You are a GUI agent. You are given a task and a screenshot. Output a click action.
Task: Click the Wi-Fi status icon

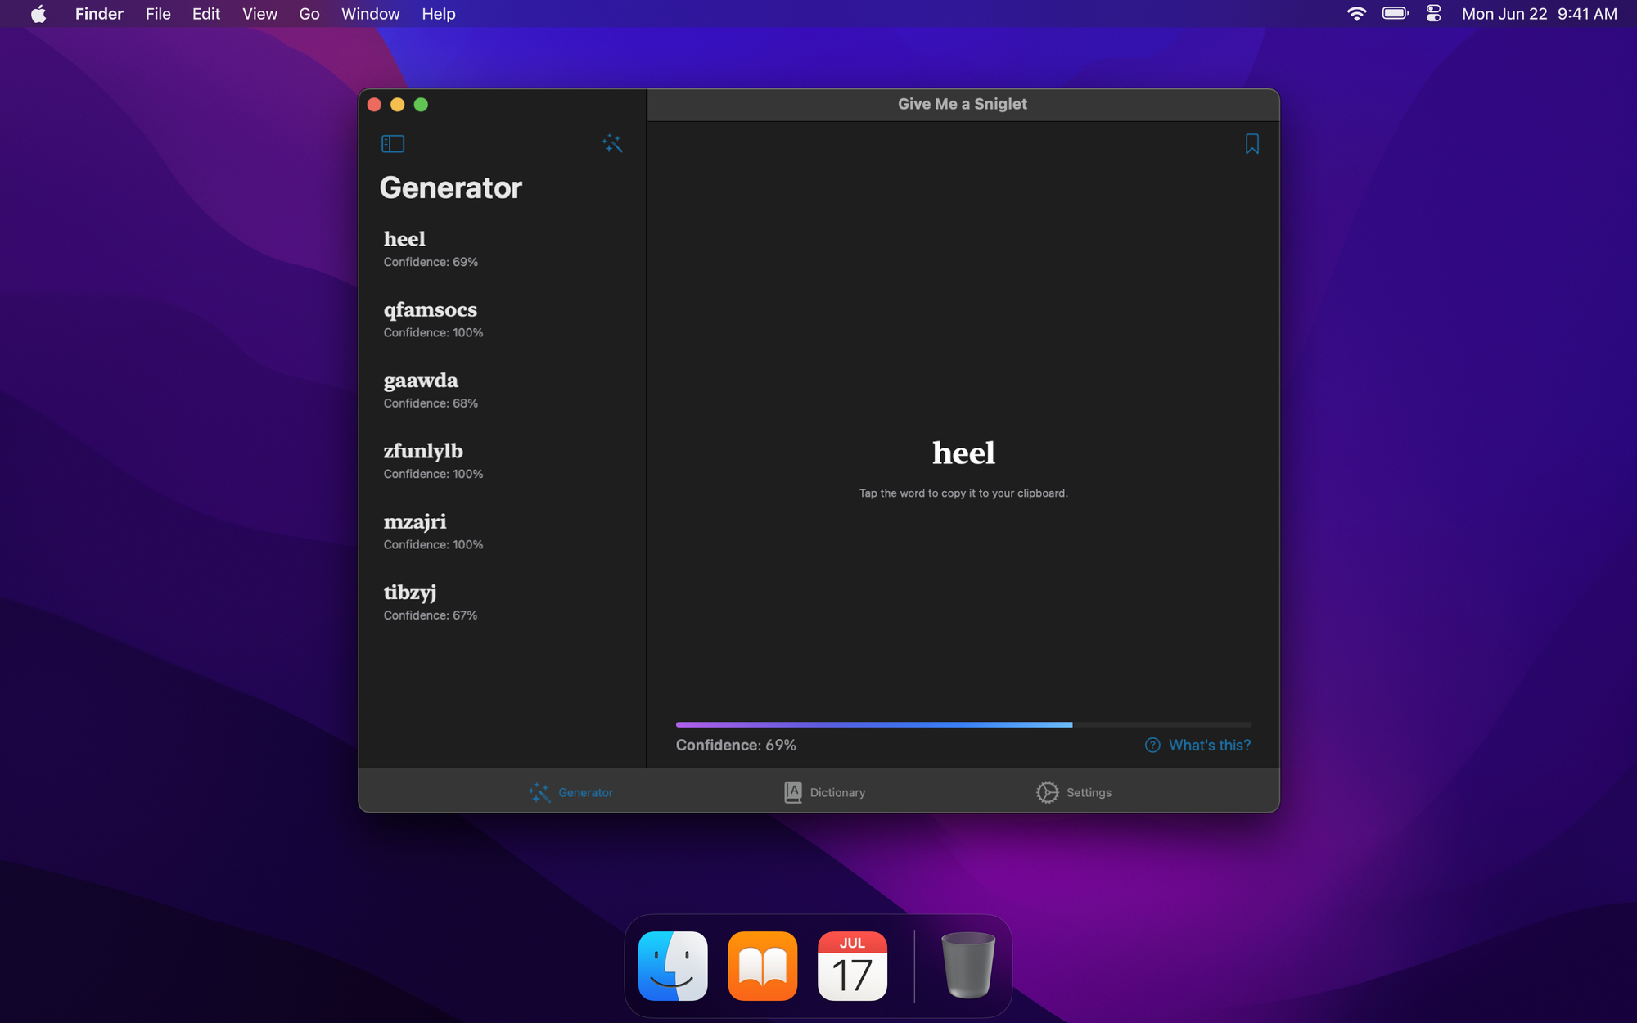click(1356, 14)
